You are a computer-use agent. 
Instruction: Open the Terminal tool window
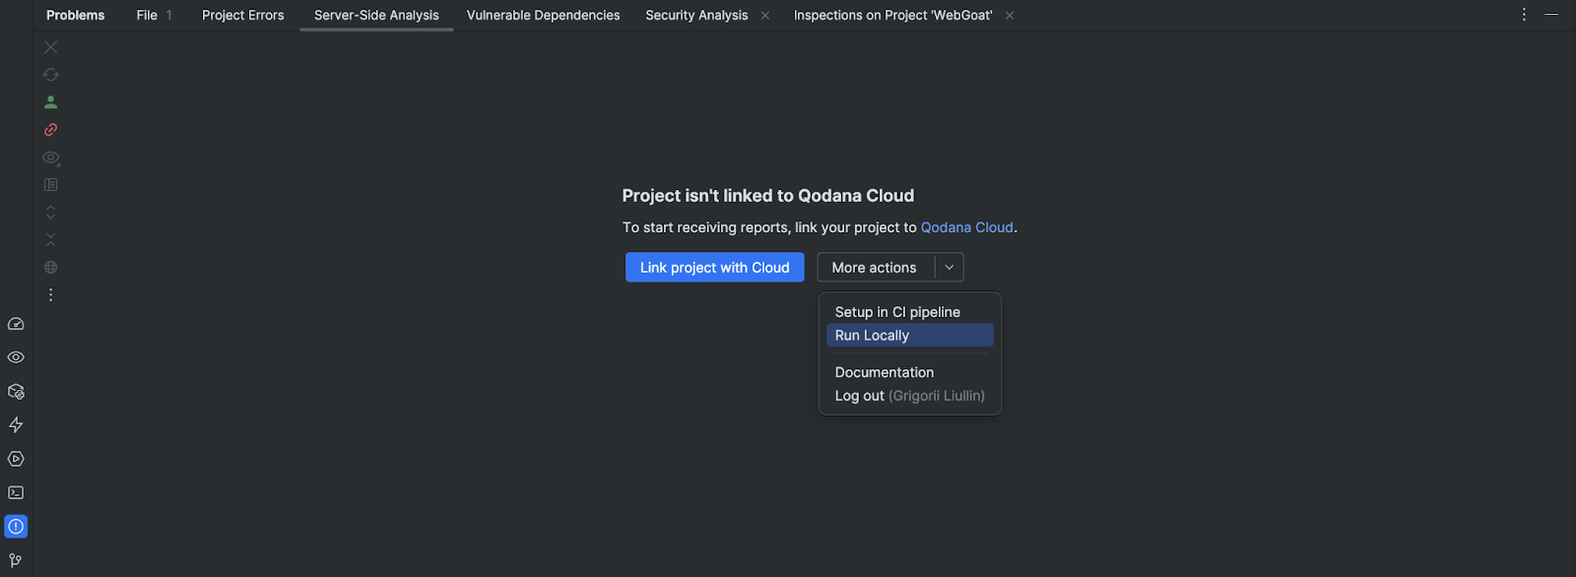click(x=16, y=492)
